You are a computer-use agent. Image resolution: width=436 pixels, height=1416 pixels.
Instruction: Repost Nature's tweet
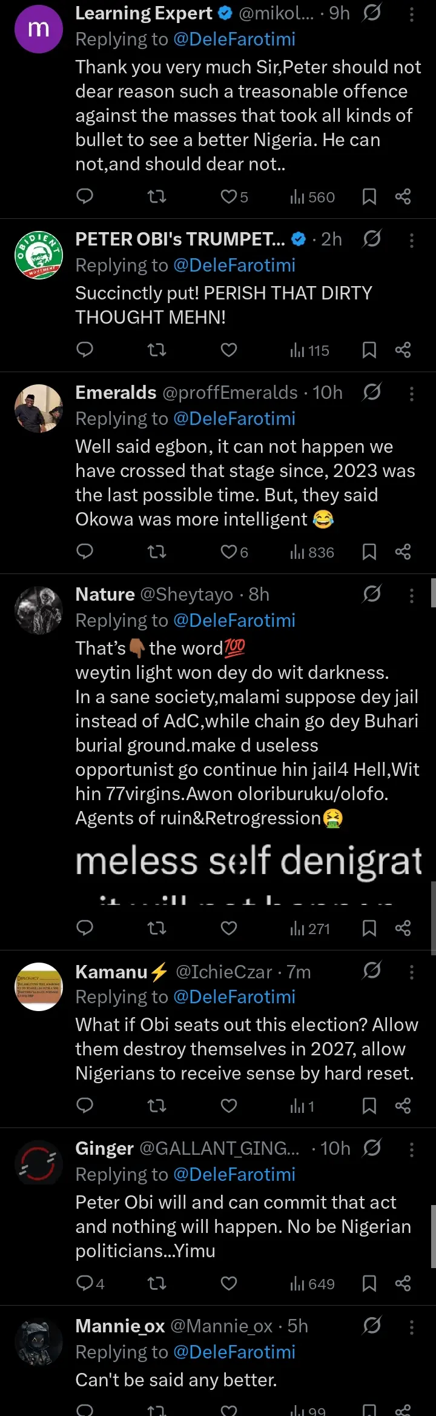tap(157, 928)
